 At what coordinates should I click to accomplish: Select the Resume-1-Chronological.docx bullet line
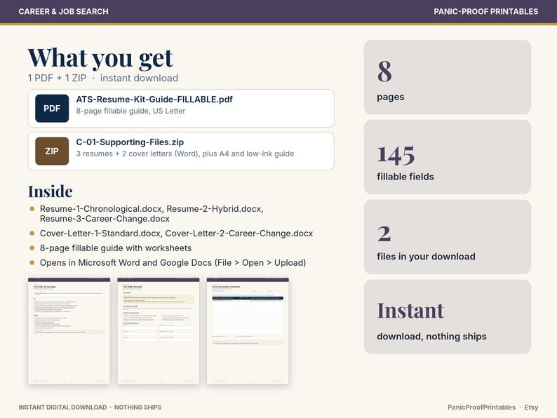click(152, 209)
